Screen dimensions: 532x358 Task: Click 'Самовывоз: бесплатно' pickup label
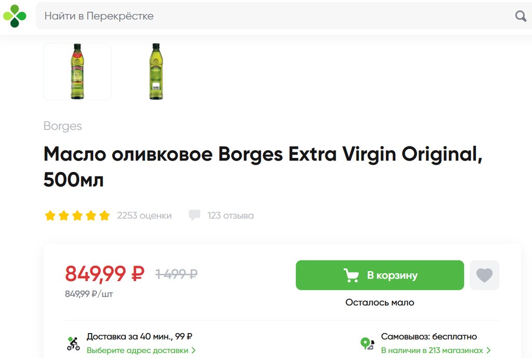(429, 337)
